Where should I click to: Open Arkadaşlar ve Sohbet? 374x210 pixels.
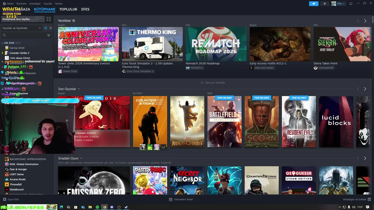tap(356, 199)
